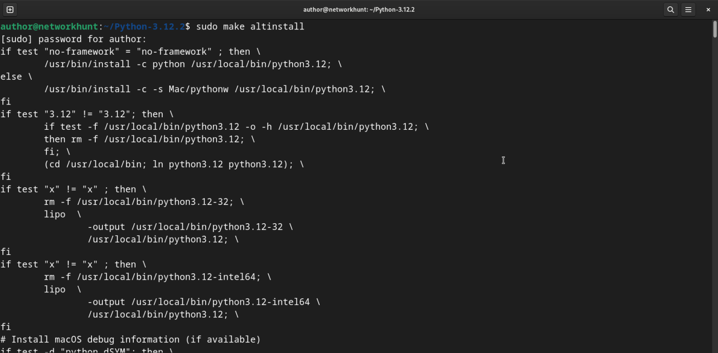Click the 'ln python3.12 python3.12' line

pos(174,164)
